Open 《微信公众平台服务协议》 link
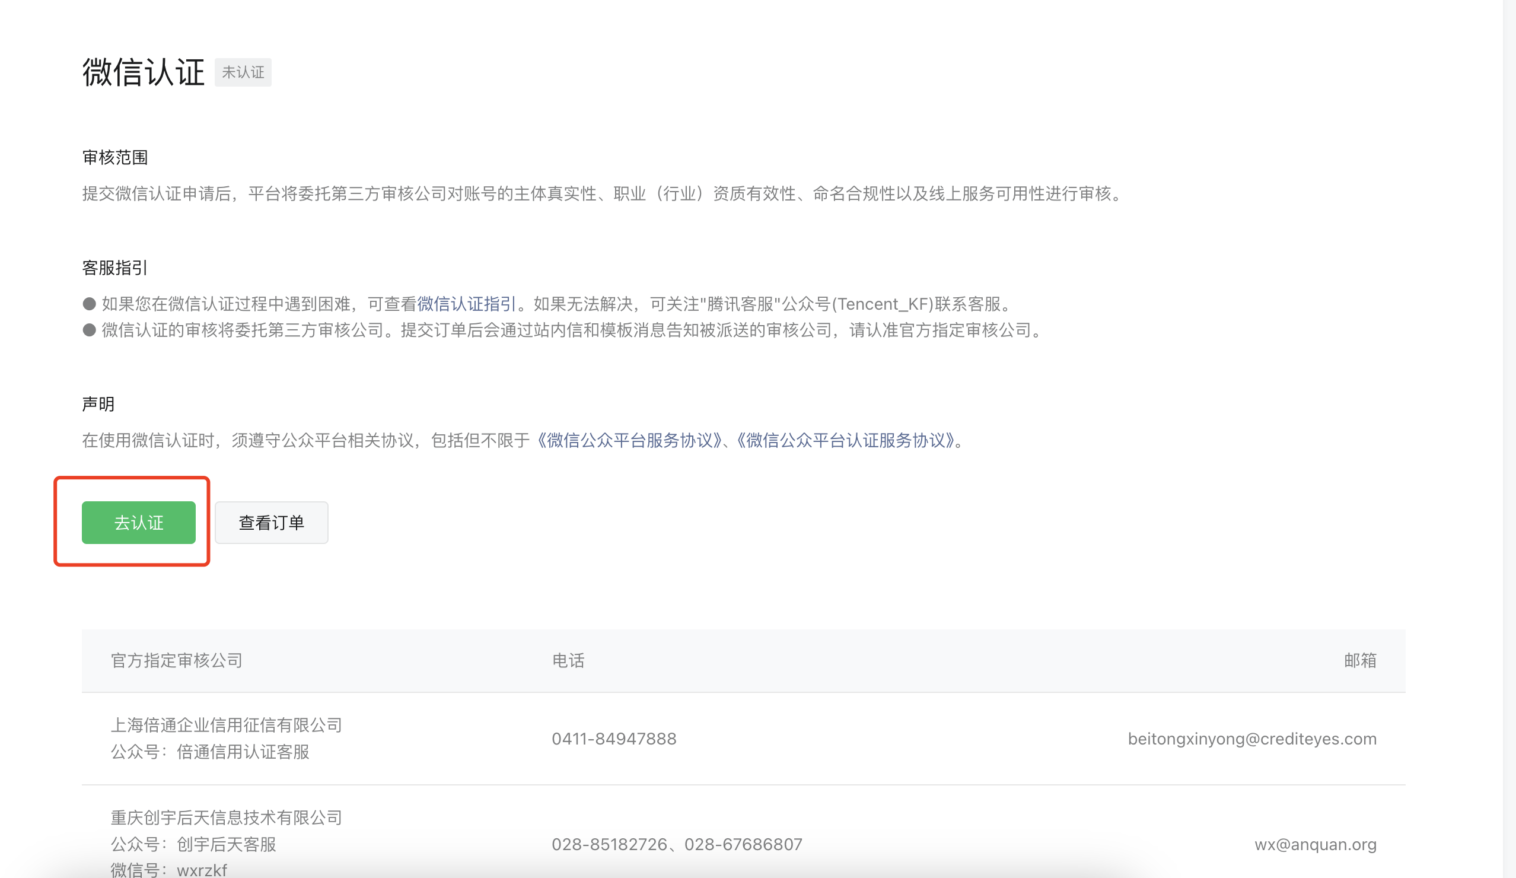The width and height of the screenshot is (1516, 878). click(x=629, y=440)
